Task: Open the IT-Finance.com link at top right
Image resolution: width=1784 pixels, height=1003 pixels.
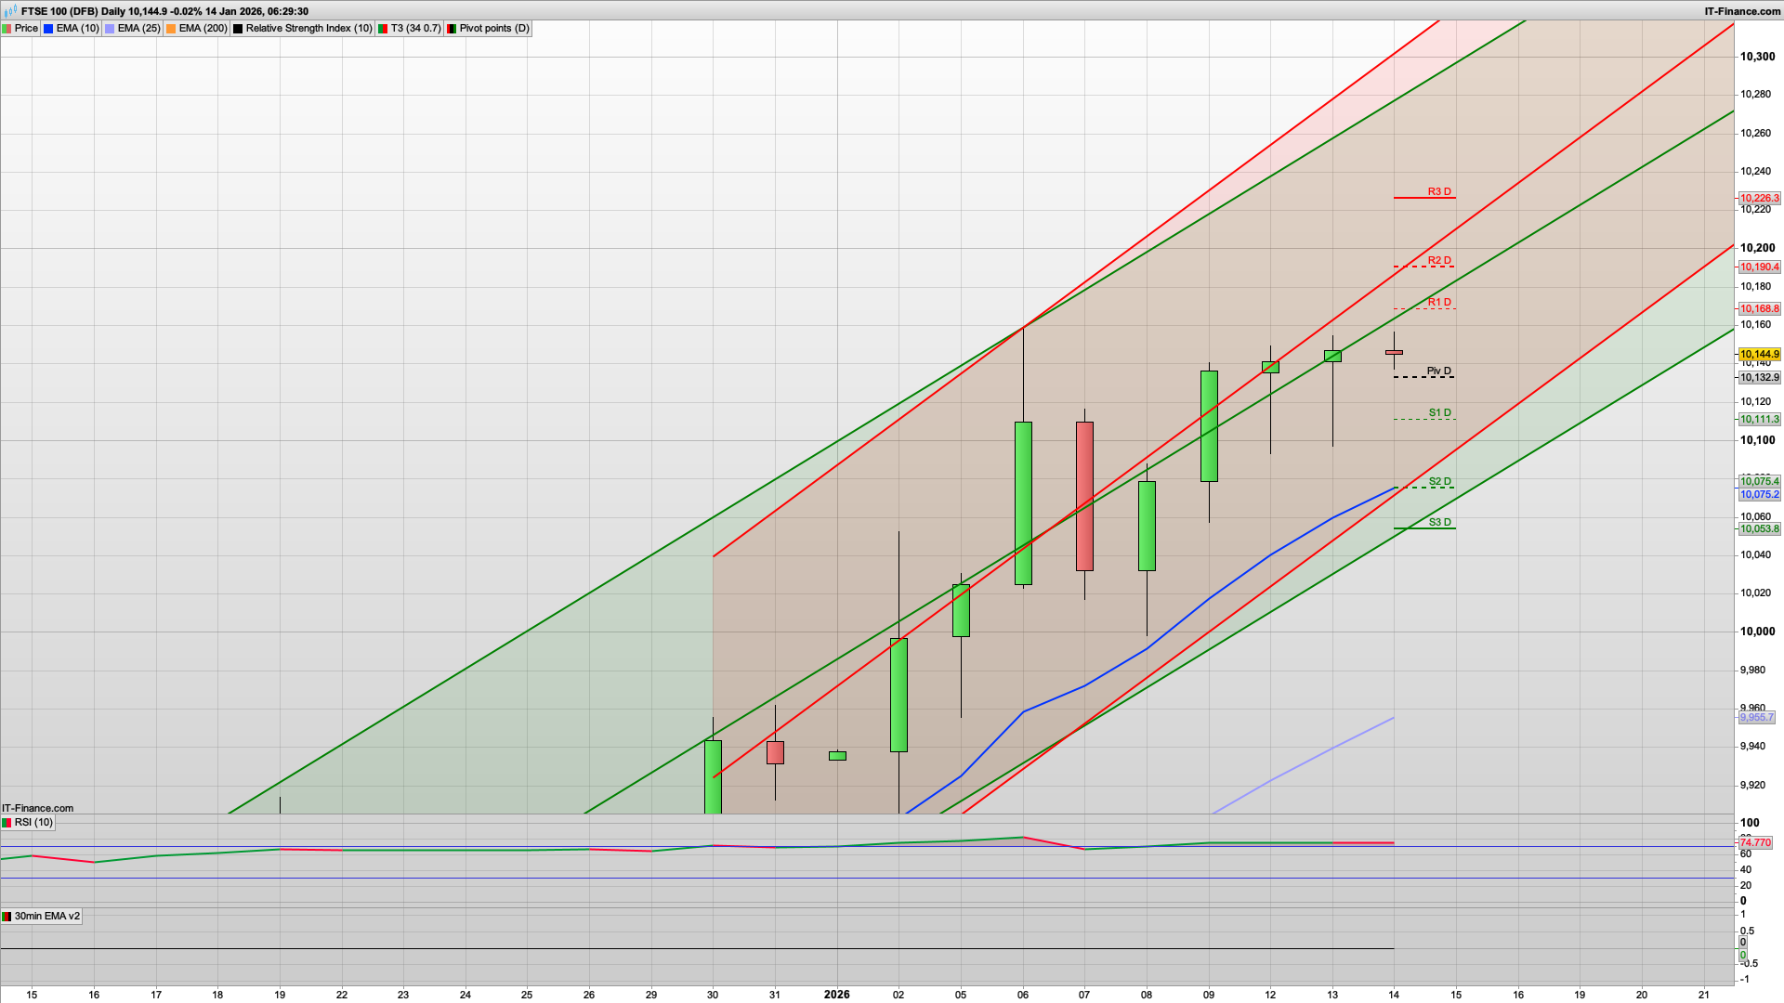Action: coord(1743,10)
